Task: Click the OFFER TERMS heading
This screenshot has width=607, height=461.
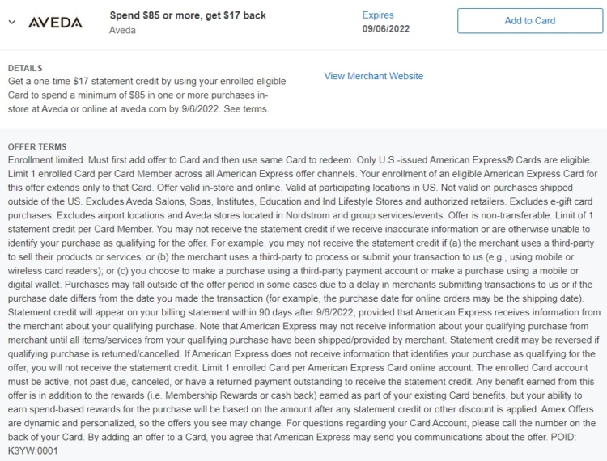Action: click(x=37, y=147)
